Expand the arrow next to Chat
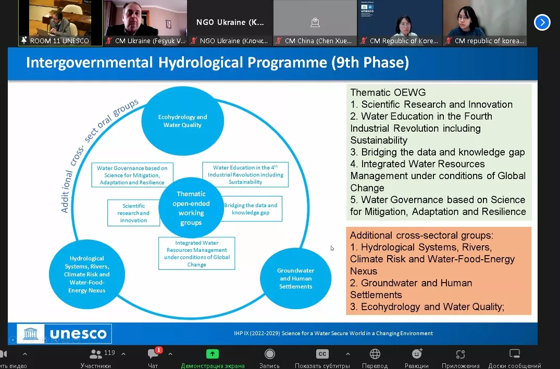This screenshot has height=369, width=560. tap(170, 354)
